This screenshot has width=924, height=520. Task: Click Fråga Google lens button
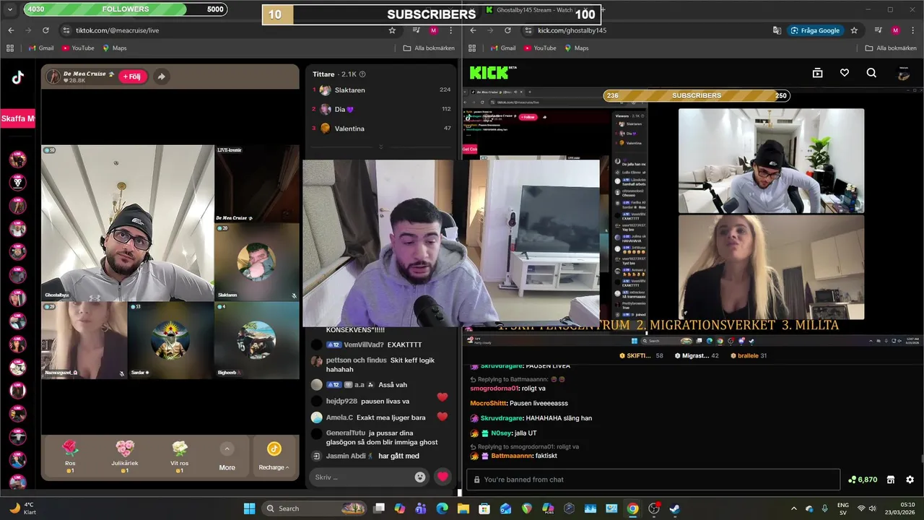(816, 30)
